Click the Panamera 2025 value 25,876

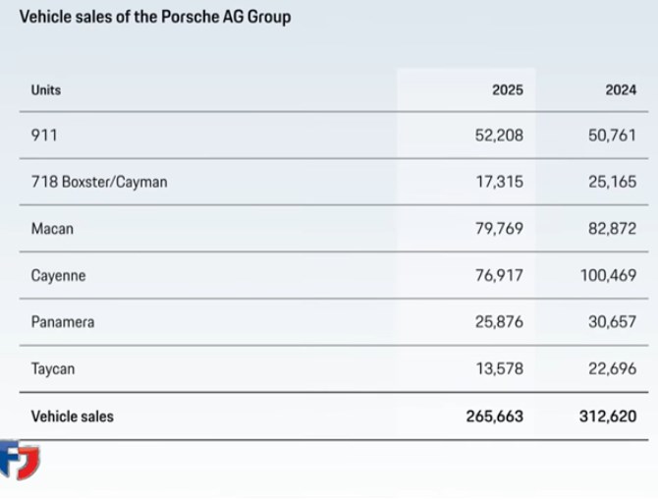[499, 321]
